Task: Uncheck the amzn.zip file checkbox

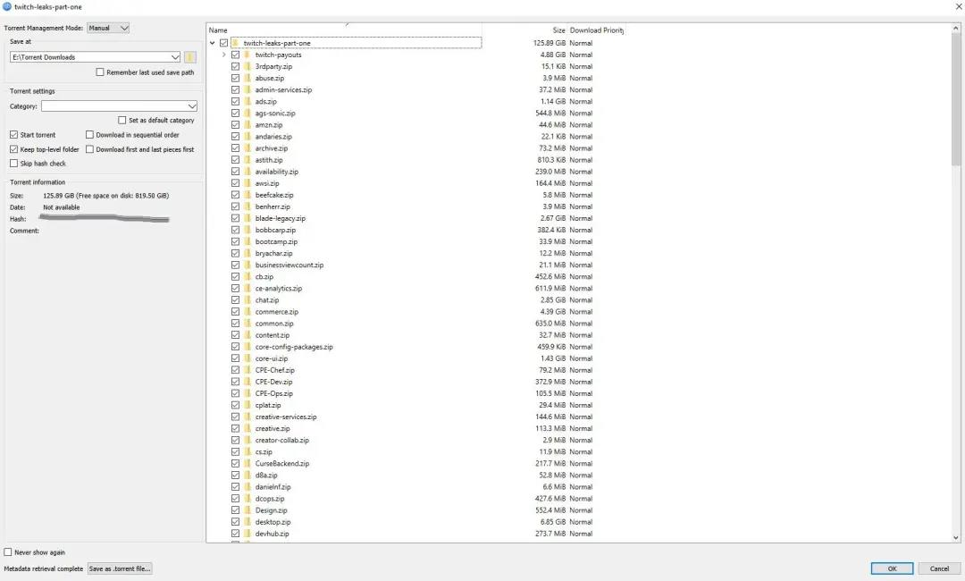Action: point(236,125)
